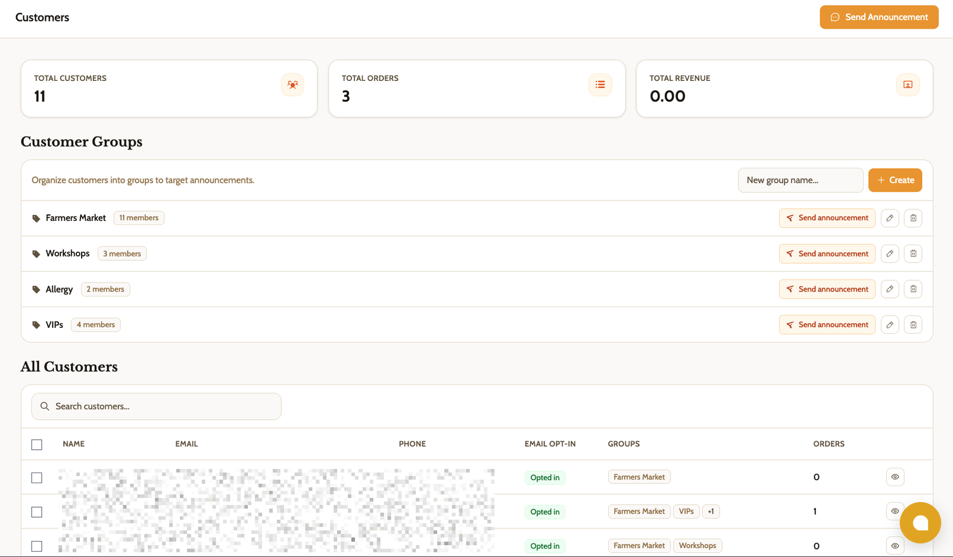Focus the New group name field
The width and height of the screenshot is (953, 557).
801,180
